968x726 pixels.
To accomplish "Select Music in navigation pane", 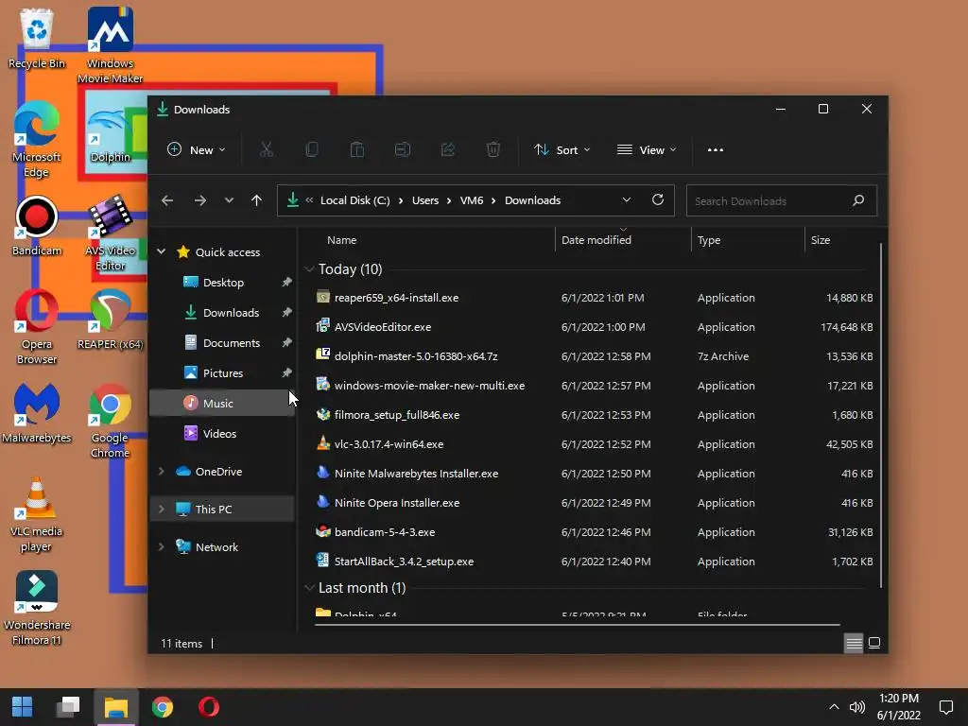I will click(x=222, y=403).
